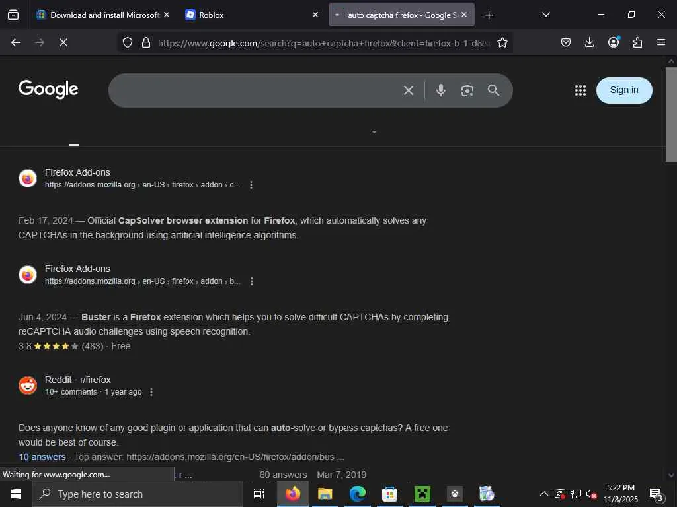Open the 10 answers link
This screenshot has height=507, width=677.
tap(42, 457)
